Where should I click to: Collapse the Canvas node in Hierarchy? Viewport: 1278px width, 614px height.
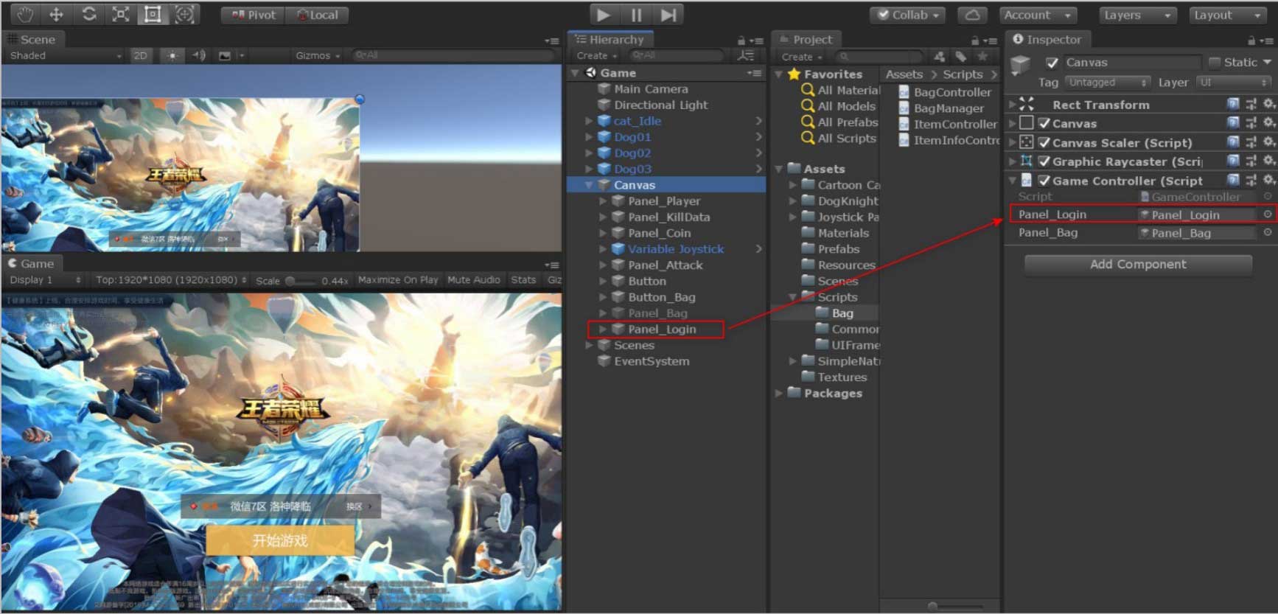pos(588,185)
